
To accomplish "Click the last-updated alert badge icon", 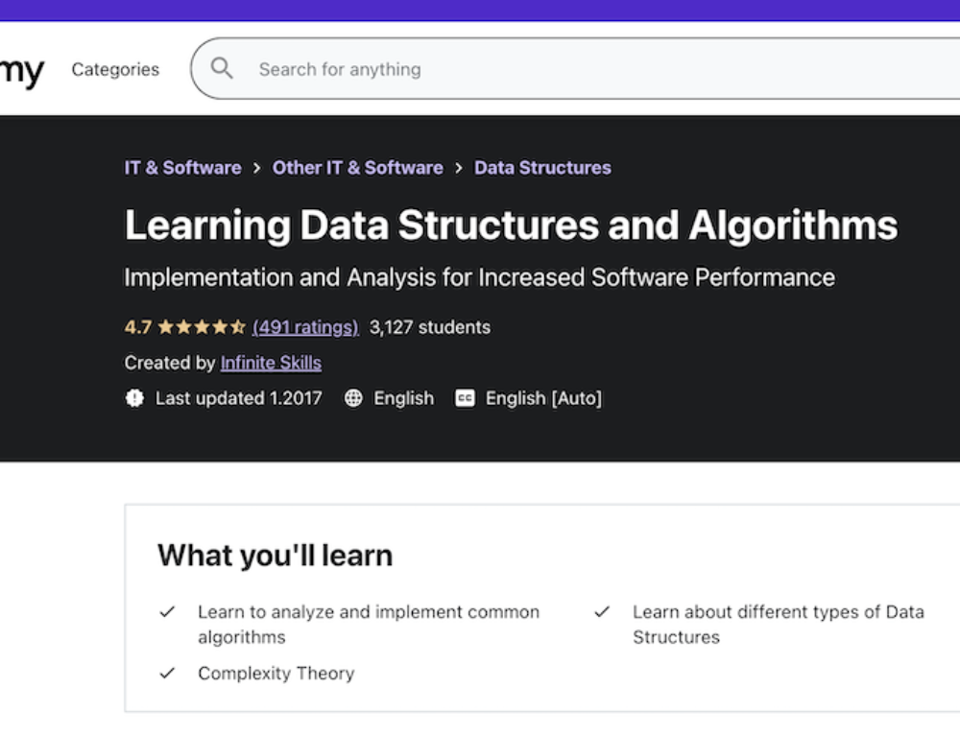I will point(134,398).
